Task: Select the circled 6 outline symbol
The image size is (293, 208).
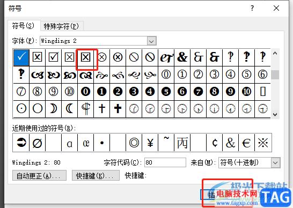Action: [x=262, y=75]
